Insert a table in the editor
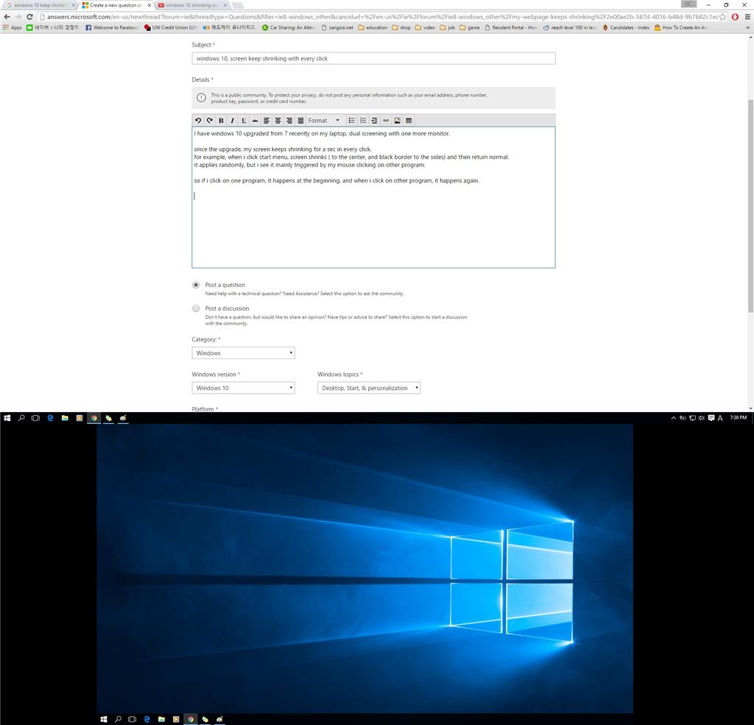Viewport: 754px width, 725px height. point(409,121)
